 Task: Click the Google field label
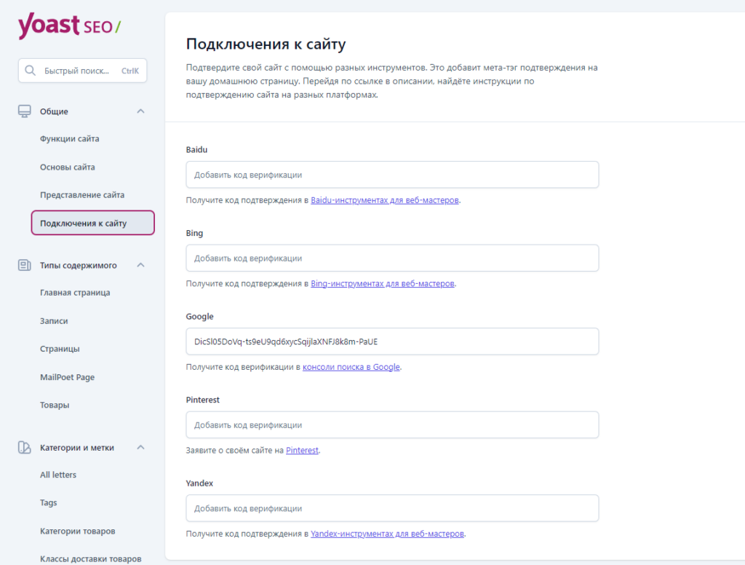[x=199, y=316]
